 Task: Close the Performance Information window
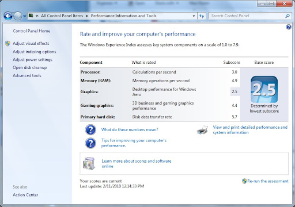click(x=285, y=4)
